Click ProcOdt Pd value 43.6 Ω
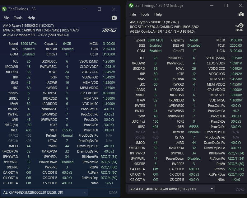This screenshot has width=247, height=198. pyautogui.click(x=109, y=114)
